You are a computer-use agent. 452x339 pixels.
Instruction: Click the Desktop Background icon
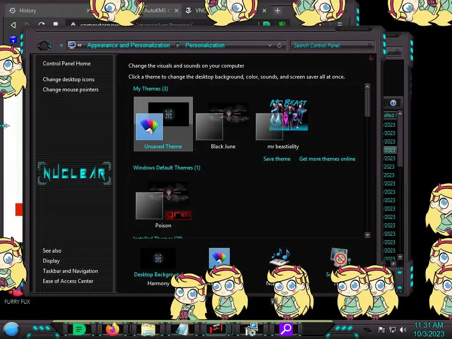tap(158, 258)
